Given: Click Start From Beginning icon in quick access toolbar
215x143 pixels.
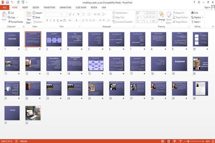Looking at the screenshot, I should (23, 3).
